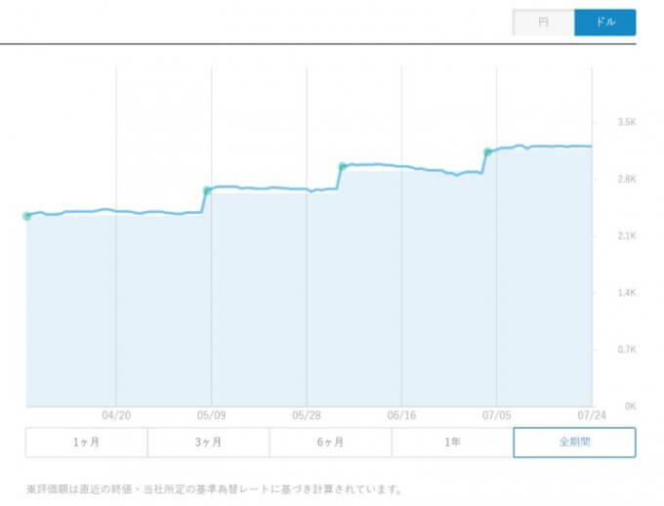Select the 1年 period tab
The width and height of the screenshot is (664, 506).
pyautogui.click(x=452, y=443)
